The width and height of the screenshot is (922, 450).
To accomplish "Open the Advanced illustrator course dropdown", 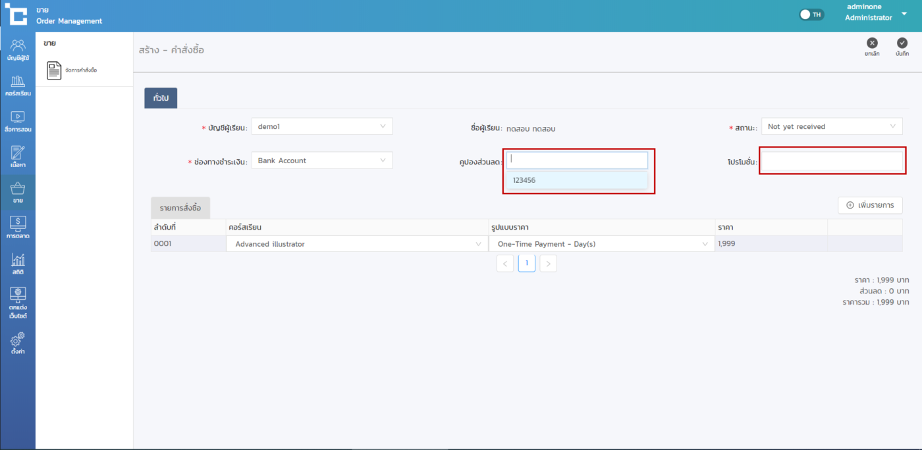I will point(357,244).
